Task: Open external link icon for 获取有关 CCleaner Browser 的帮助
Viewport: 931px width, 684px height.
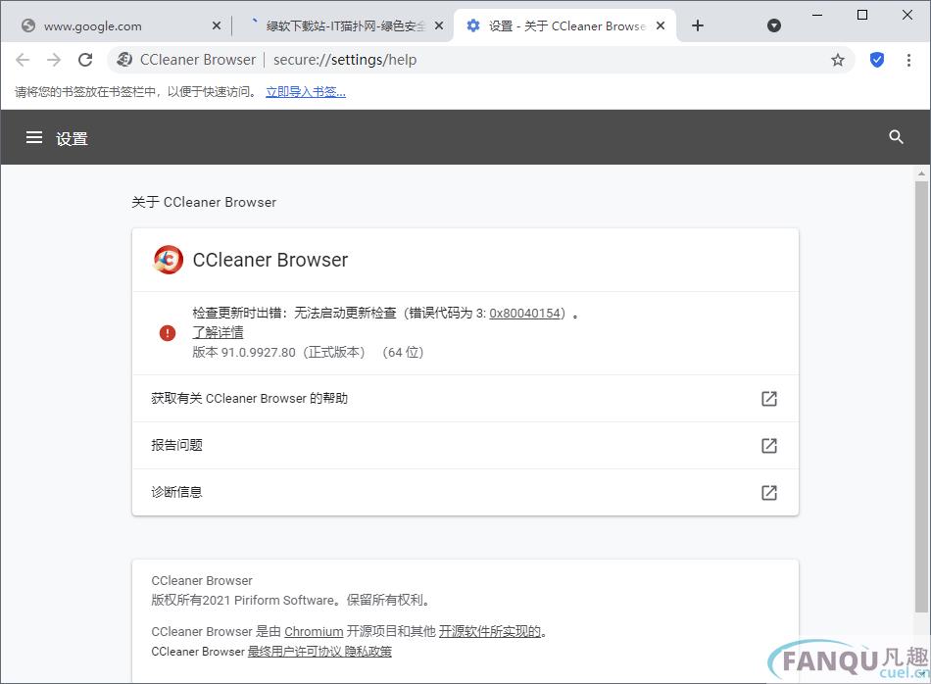Action: tap(769, 399)
